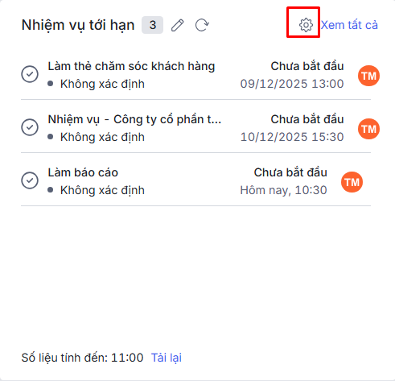Click the TM avatar on first task
The width and height of the screenshot is (395, 381).
[368, 76]
